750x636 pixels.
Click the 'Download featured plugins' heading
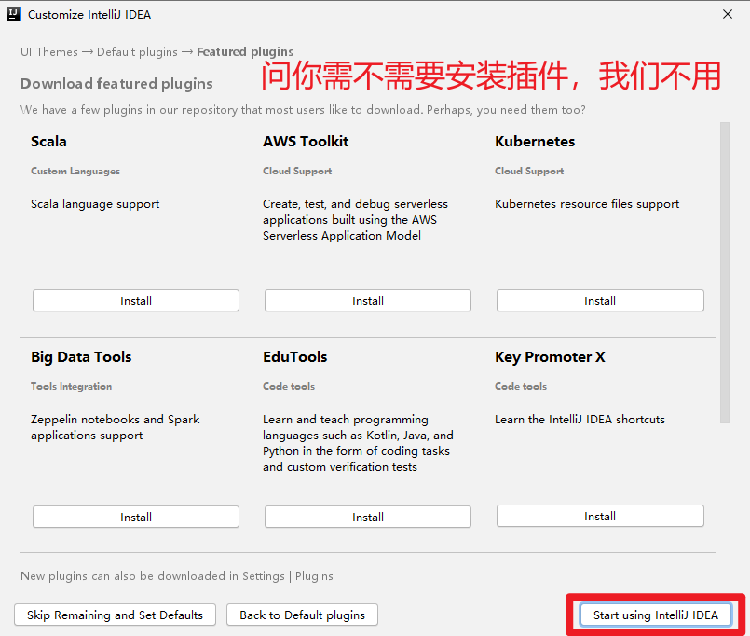(116, 84)
